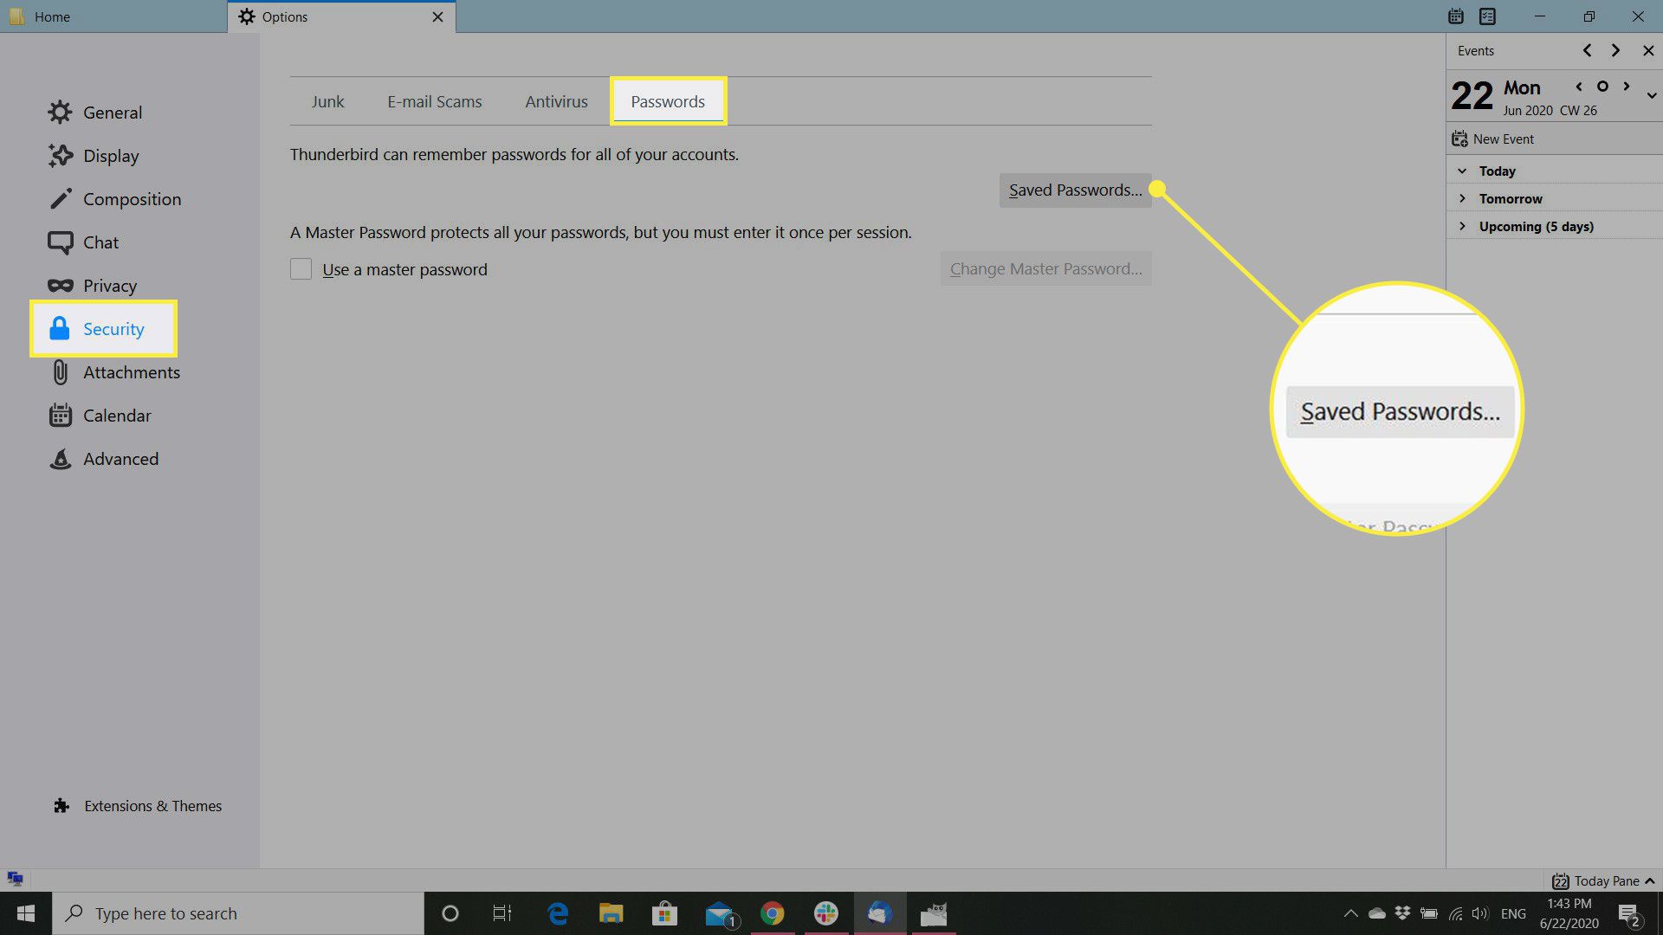
Task: Toggle the Junk filter tab
Action: pos(327,100)
